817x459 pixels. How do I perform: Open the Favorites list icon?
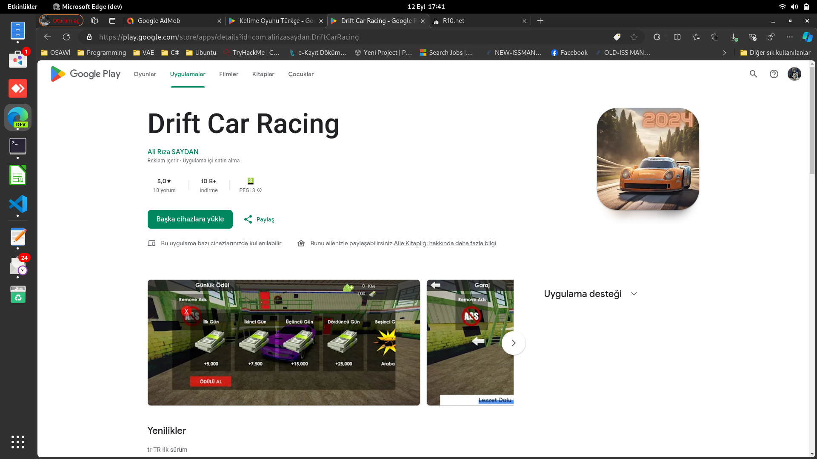coord(696,37)
